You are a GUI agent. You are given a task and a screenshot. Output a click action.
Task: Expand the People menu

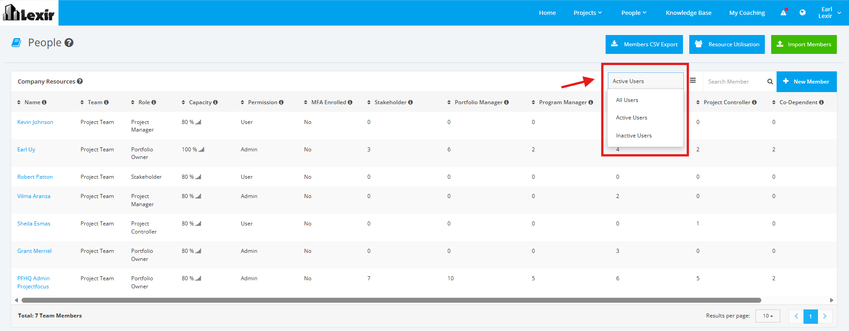[x=634, y=13]
